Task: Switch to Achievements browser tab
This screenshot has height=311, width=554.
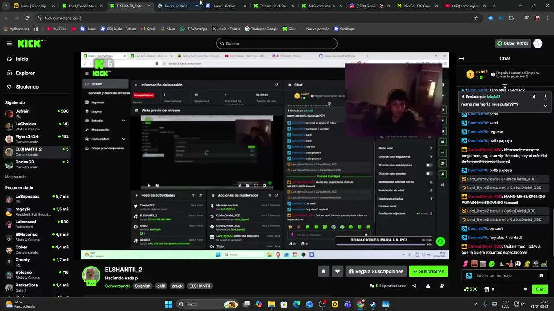Action: point(321,6)
